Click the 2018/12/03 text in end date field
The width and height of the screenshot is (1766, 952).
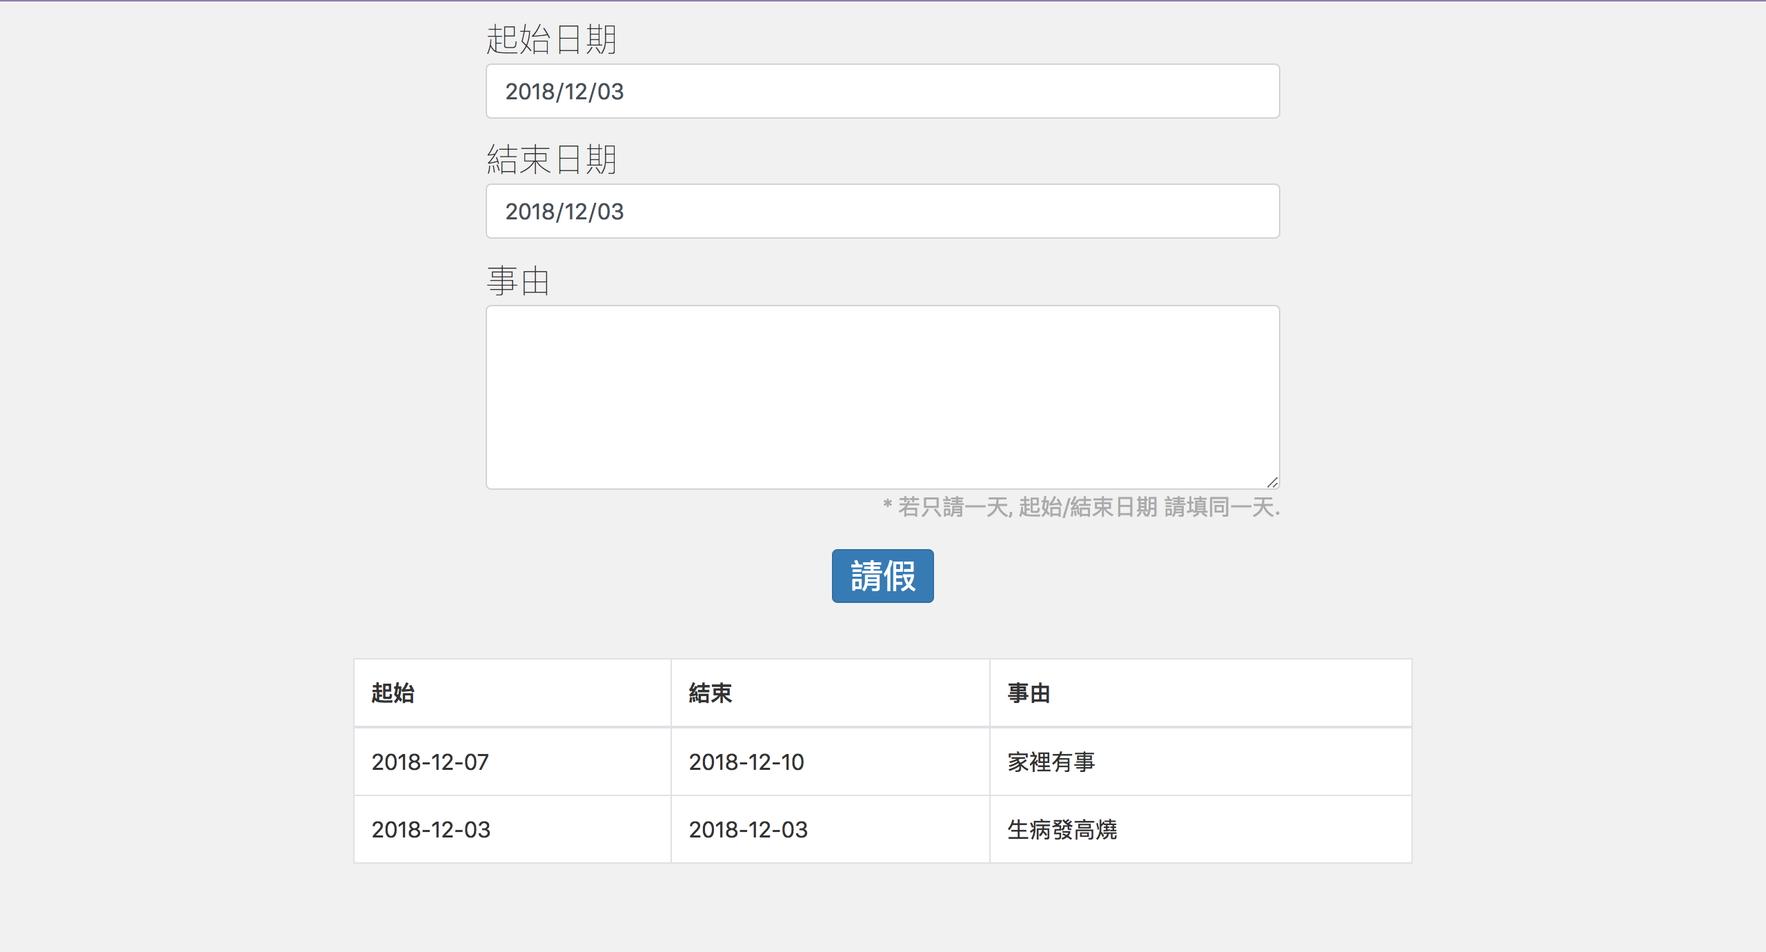click(564, 211)
